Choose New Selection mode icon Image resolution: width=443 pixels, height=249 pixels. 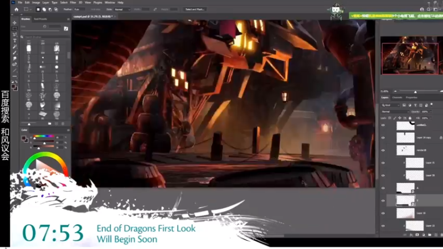[38, 9]
